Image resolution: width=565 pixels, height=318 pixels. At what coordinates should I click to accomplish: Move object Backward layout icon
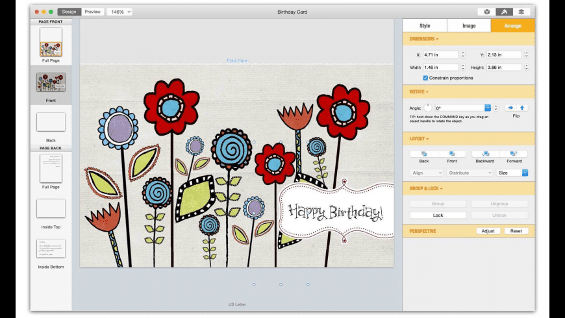tap(485, 154)
